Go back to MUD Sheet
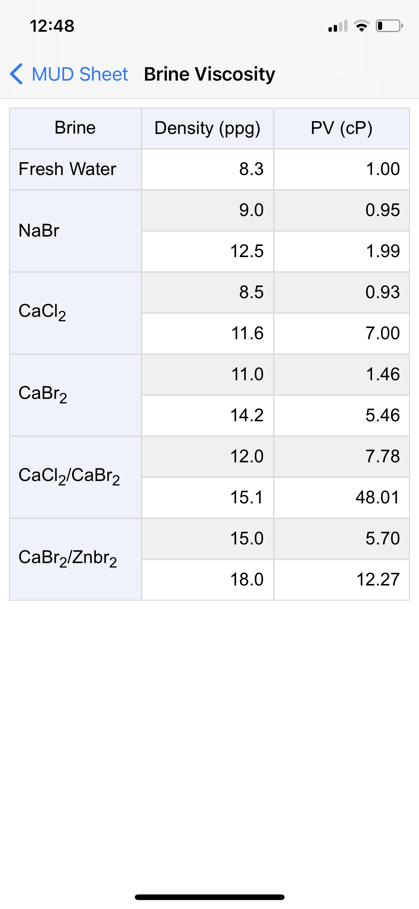 pyautogui.click(x=79, y=74)
